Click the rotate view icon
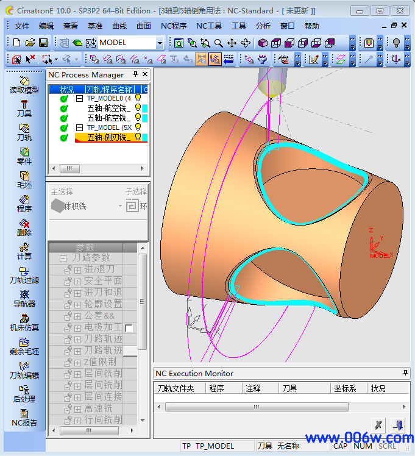 (245, 43)
